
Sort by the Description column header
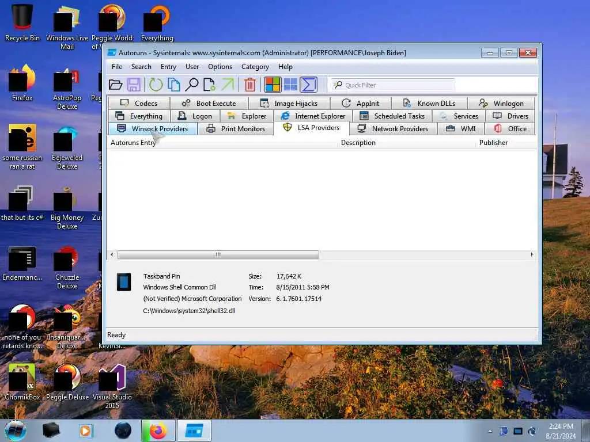point(407,143)
